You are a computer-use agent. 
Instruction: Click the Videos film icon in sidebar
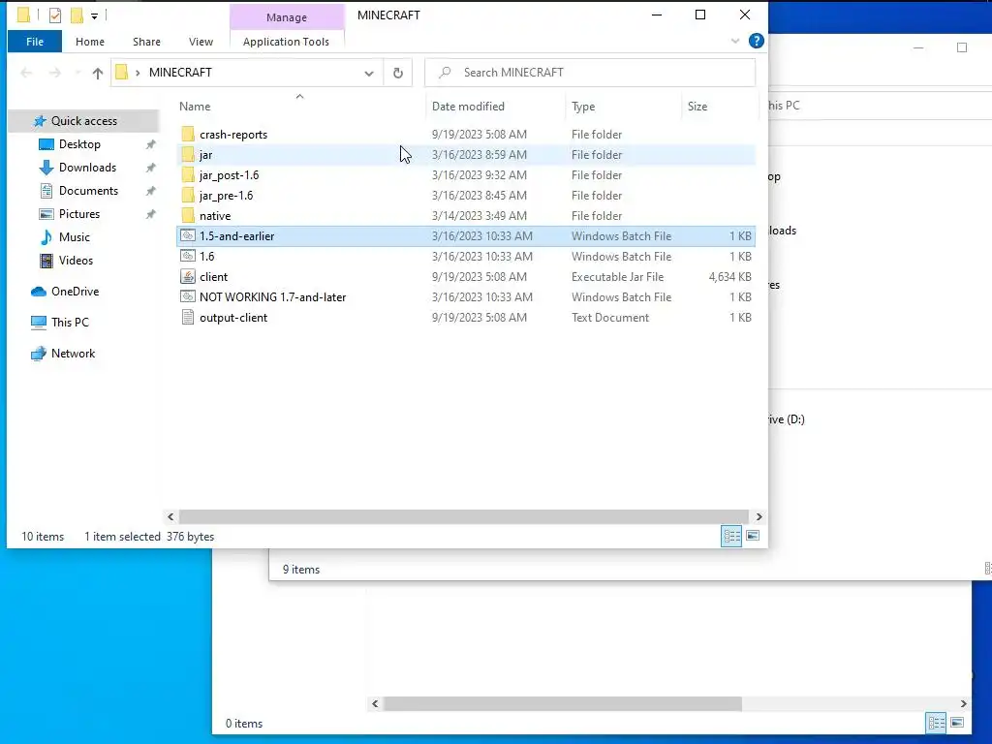(46, 260)
